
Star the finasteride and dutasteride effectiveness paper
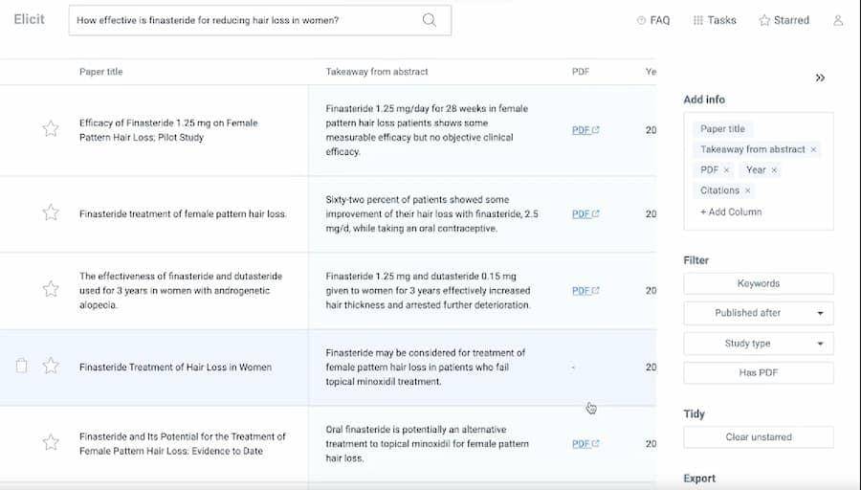pyautogui.click(x=51, y=290)
